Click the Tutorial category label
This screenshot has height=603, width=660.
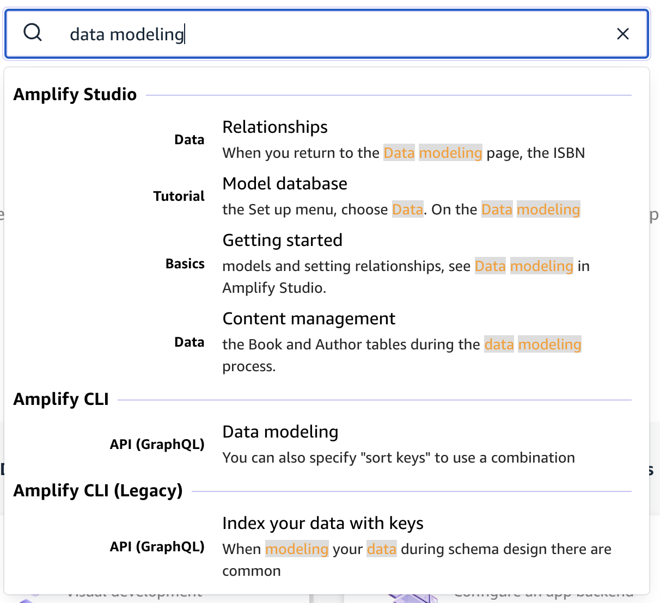click(x=179, y=196)
